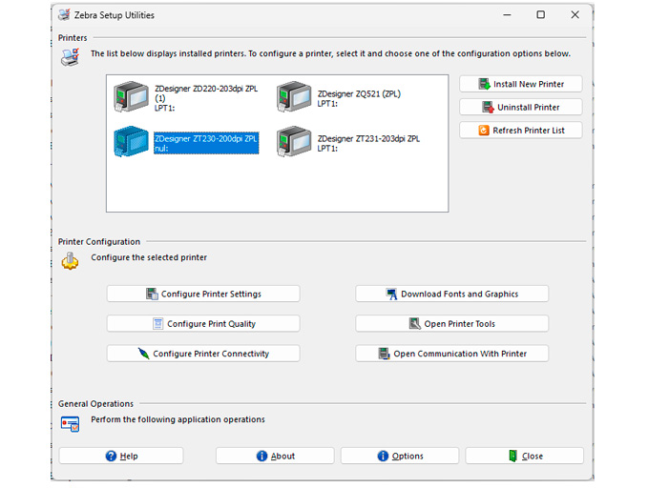Click Open Printer Tools button
This screenshot has width=648, height=488.
452,324
